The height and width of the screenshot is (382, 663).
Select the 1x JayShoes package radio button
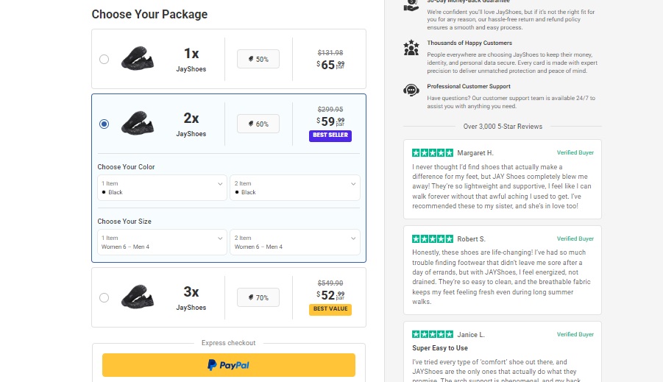tap(104, 59)
